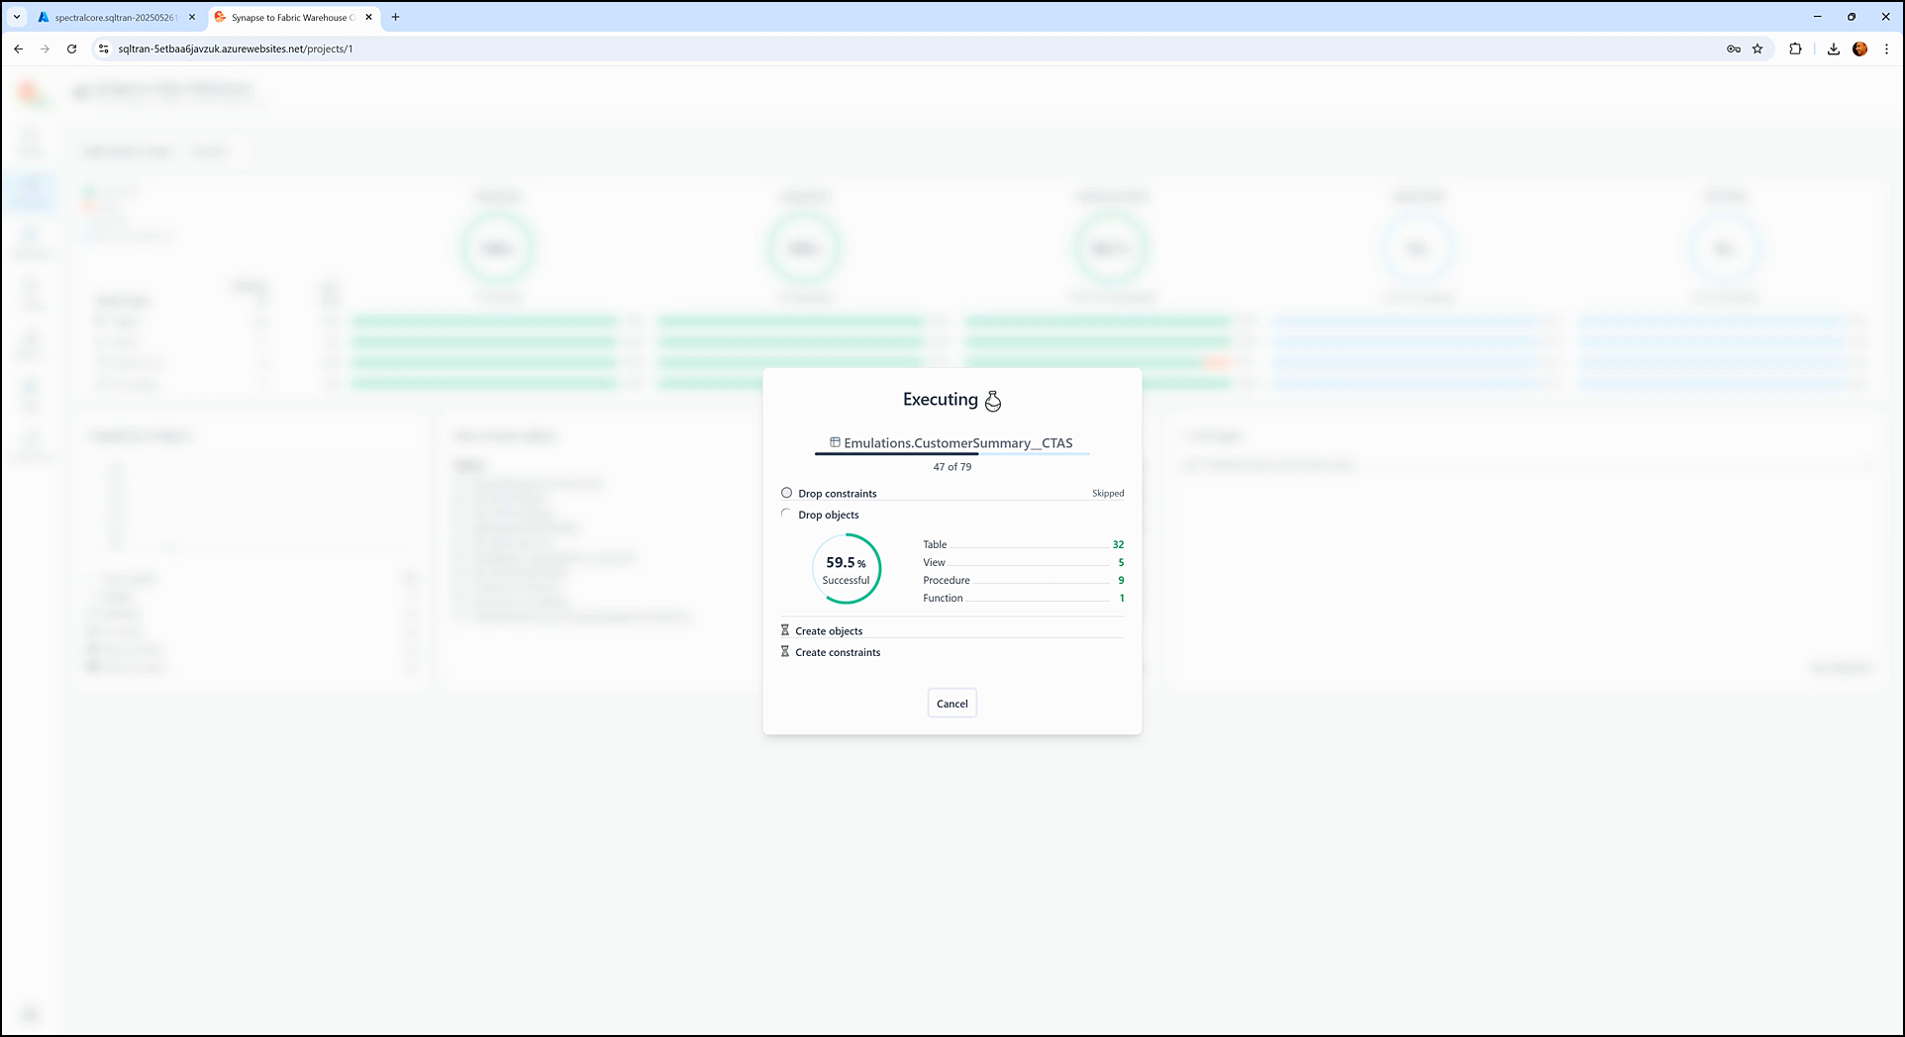Select the Drop constraints radio circle
1905x1037 pixels.
tap(787, 493)
